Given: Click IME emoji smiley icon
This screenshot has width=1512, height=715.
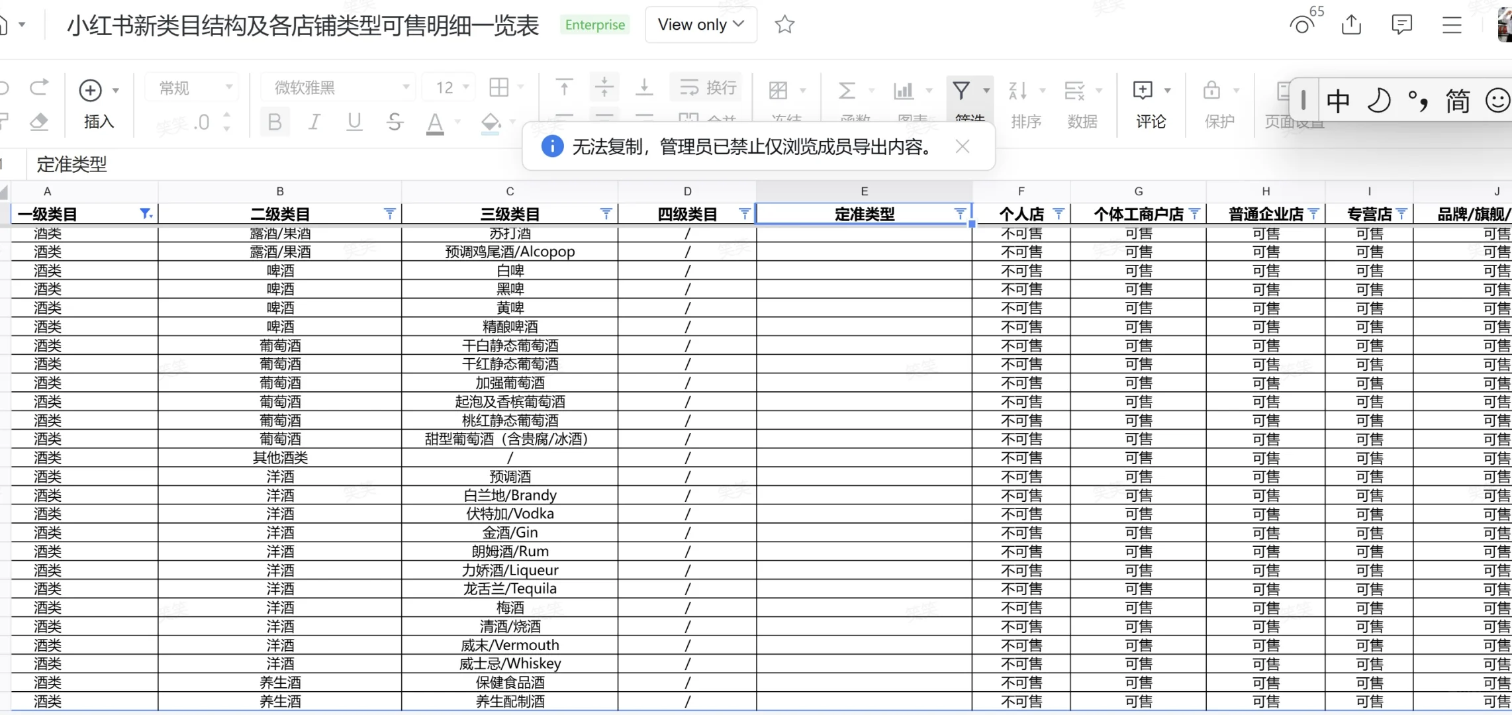Looking at the screenshot, I should 1498,101.
